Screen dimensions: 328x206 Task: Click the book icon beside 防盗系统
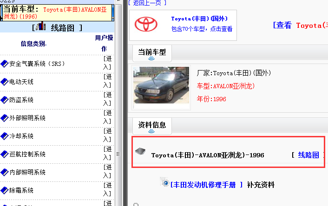[4, 100]
